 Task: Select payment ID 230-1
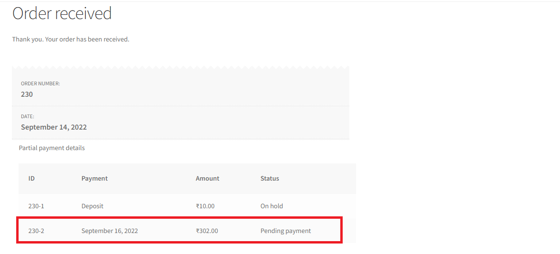click(x=36, y=206)
